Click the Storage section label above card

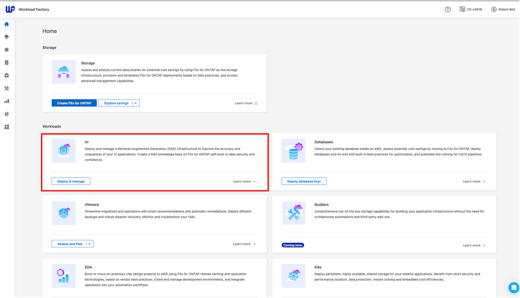click(x=49, y=48)
